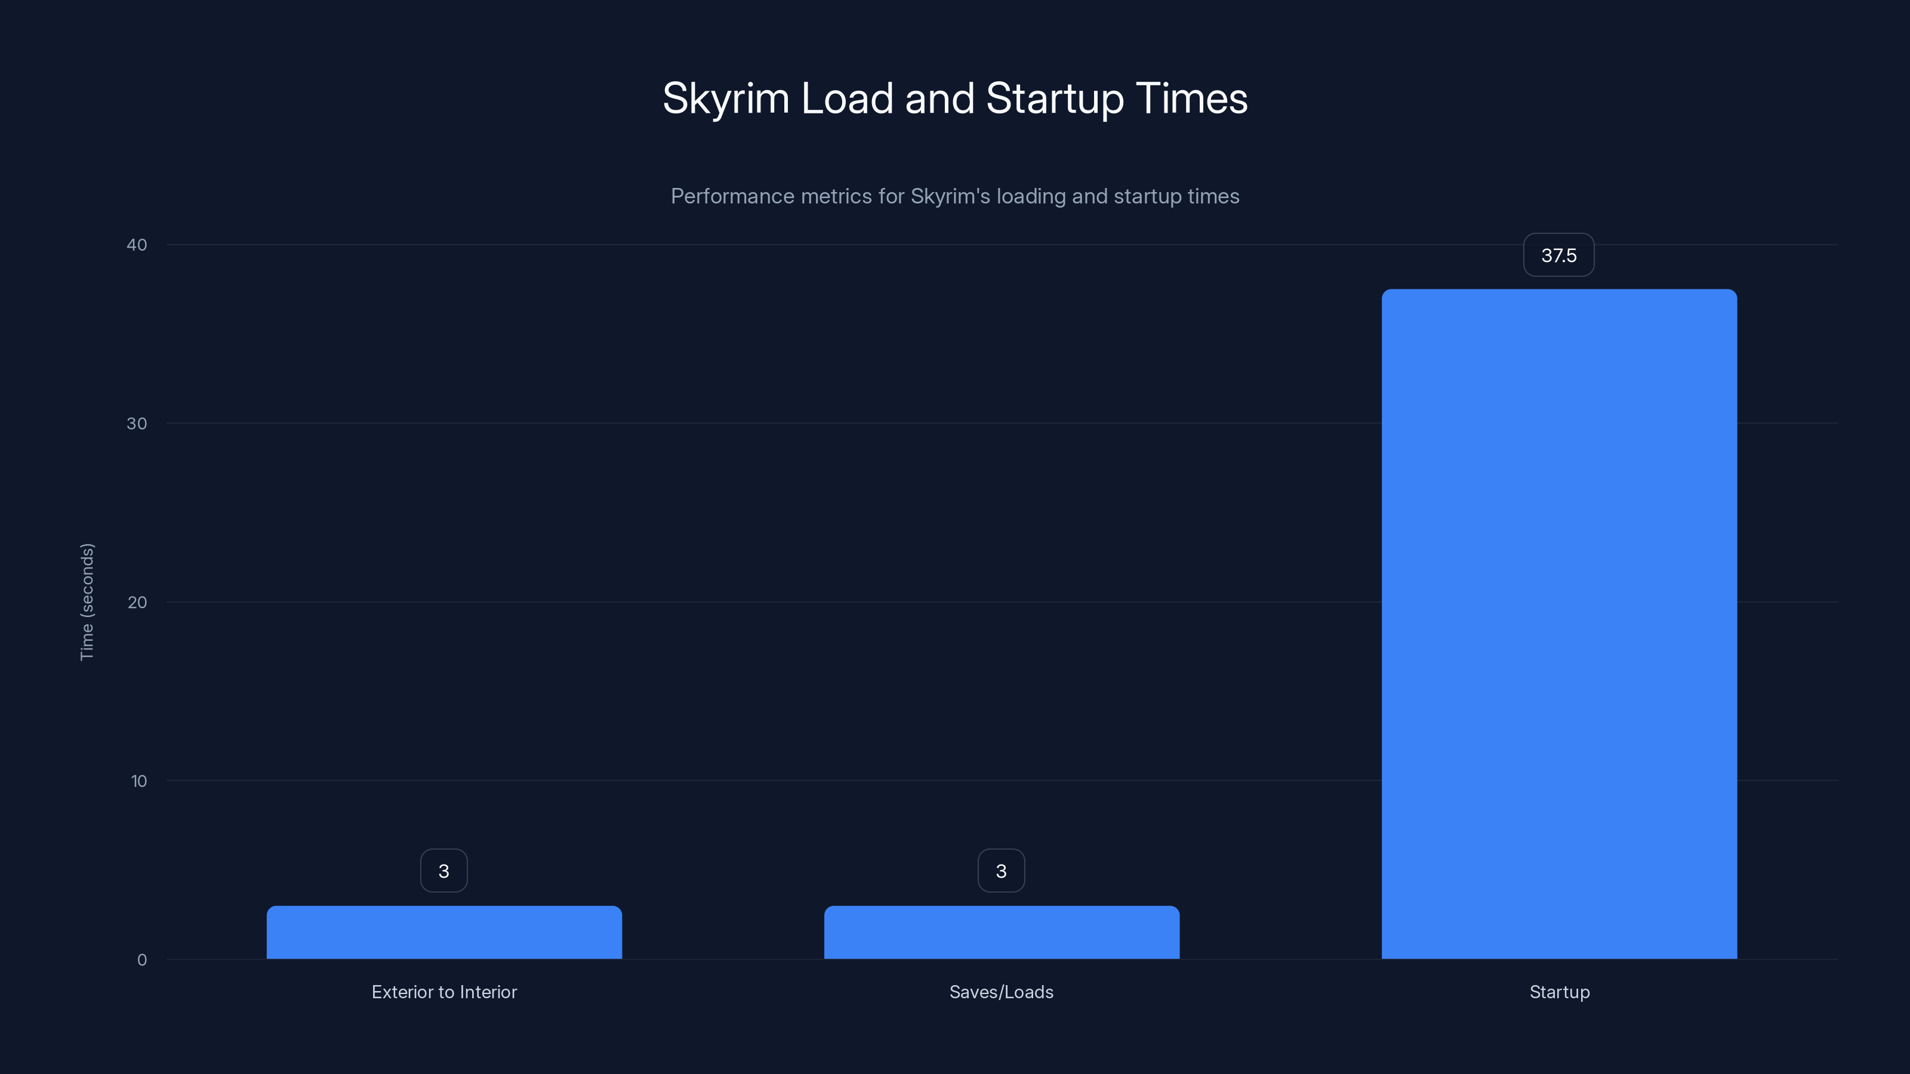The image size is (1910, 1074).
Task: Click the 40 mark on the y-axis
Action: [137, 245]
